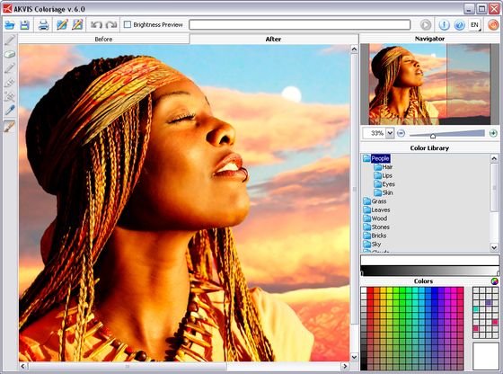Click the Redo arrow
Image resolution: width=503 pixels, height=374 pixels.
[x=111, y=24]
